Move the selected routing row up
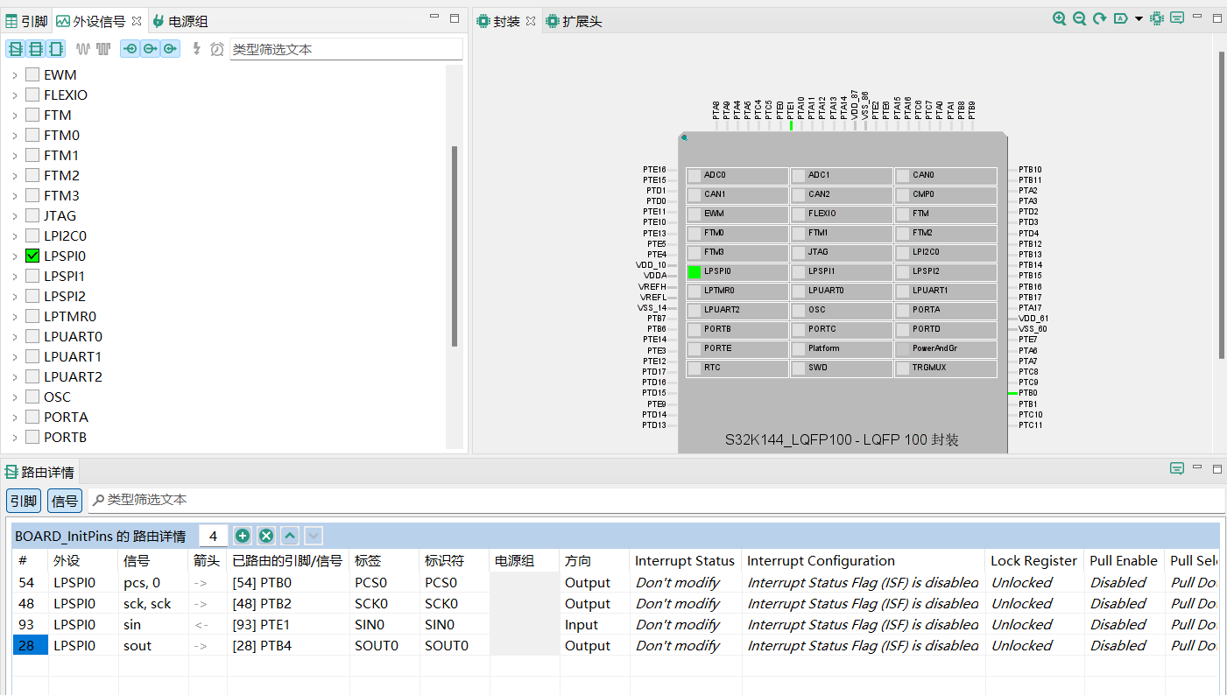Viewport: 1227px width, 695px height. click(290, 536)
